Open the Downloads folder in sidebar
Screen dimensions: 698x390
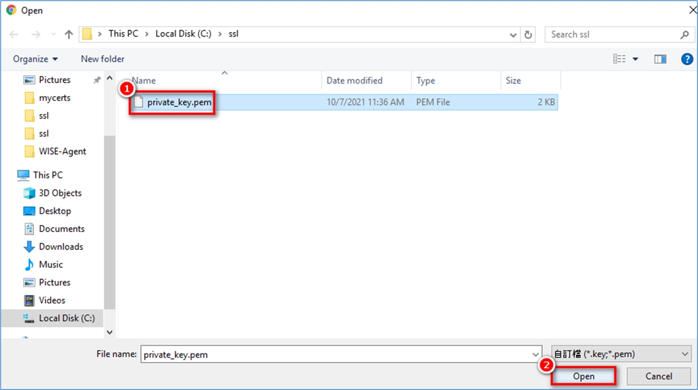tap(61, 246)
